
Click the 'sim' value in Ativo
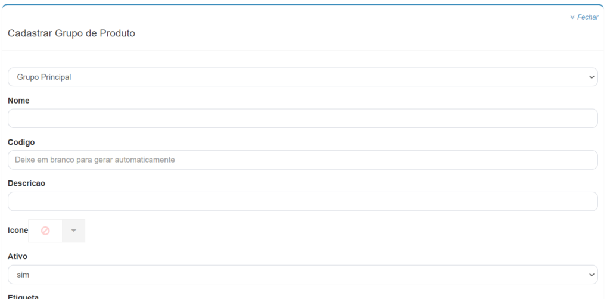23,275
